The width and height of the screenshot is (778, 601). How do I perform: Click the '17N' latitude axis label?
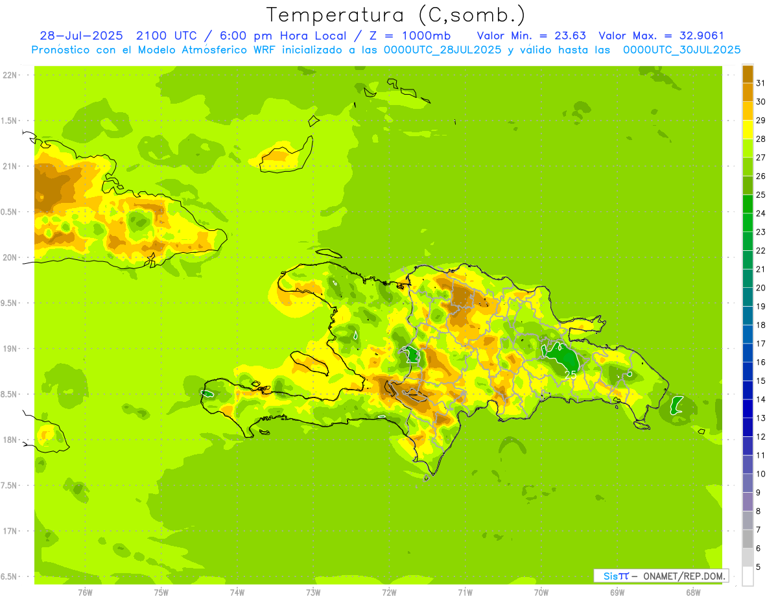[x=10, y=531]
